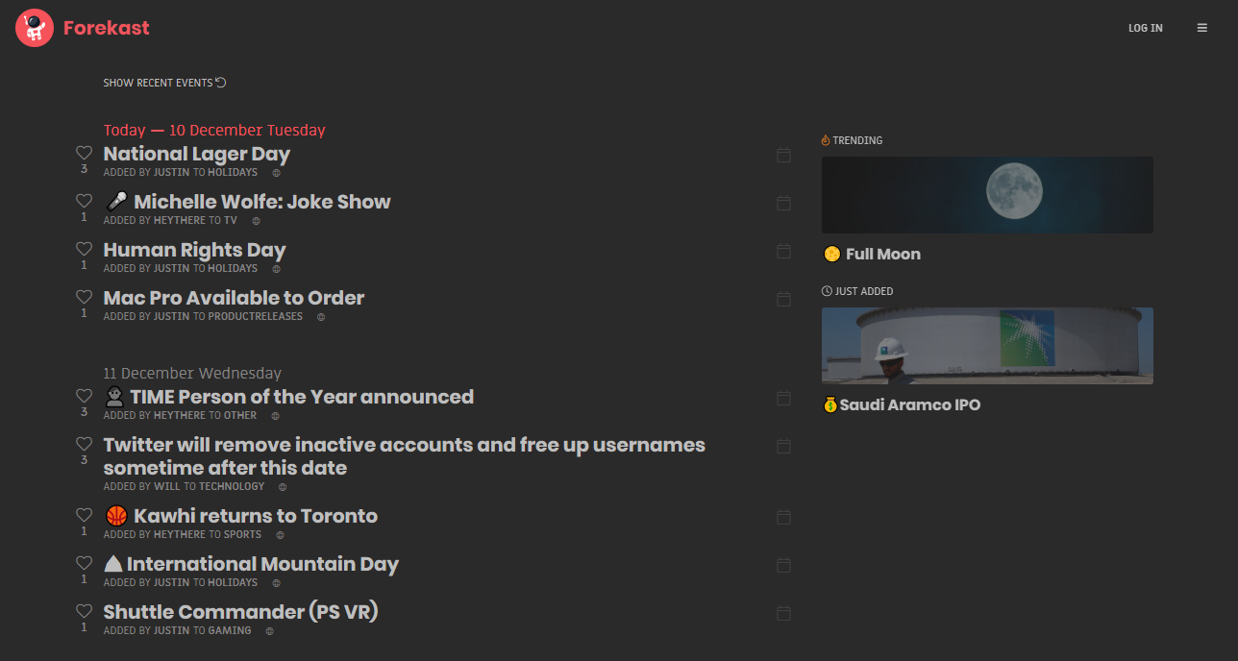Image resolution: width=1238 pixels, height=661 pixels.
Task: Add Shuttle Commander (PS VR) to calendar
Action: (783, 613)
